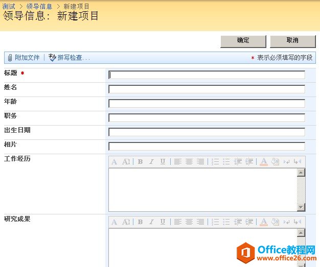The height and width of the screenshot is (267, 320).
Task: Align text left in 研究成果 toolbar
Action: 178,222
